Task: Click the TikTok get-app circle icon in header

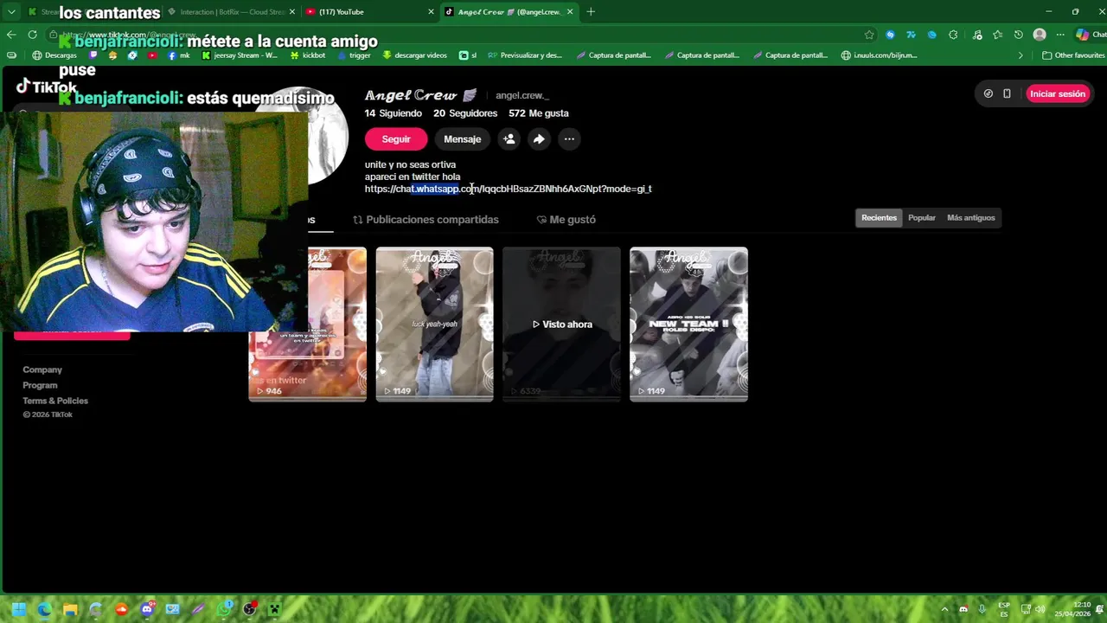Action: 989,93
